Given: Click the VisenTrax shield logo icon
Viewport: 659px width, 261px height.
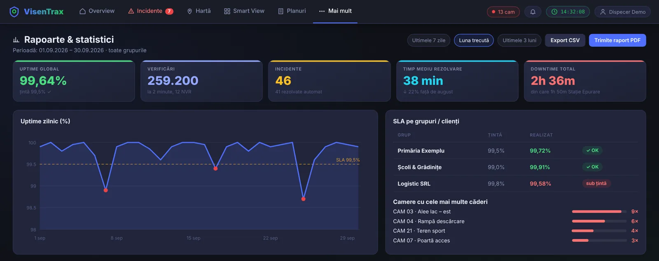Looking at the screenshot, I should pos(14,12).
